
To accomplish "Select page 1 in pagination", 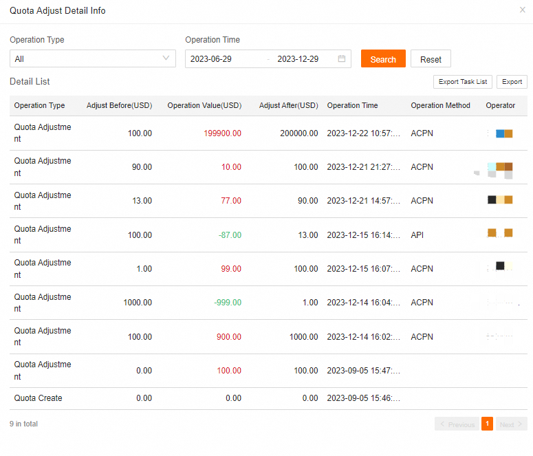I will [x=487, y=424].
